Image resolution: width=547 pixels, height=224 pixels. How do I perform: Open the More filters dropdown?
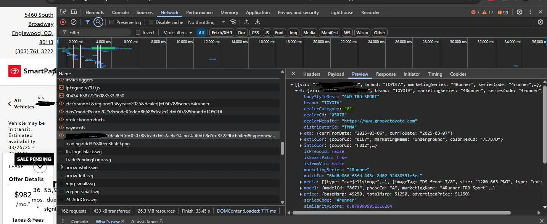pyautogui.click(x=177, y=33)
